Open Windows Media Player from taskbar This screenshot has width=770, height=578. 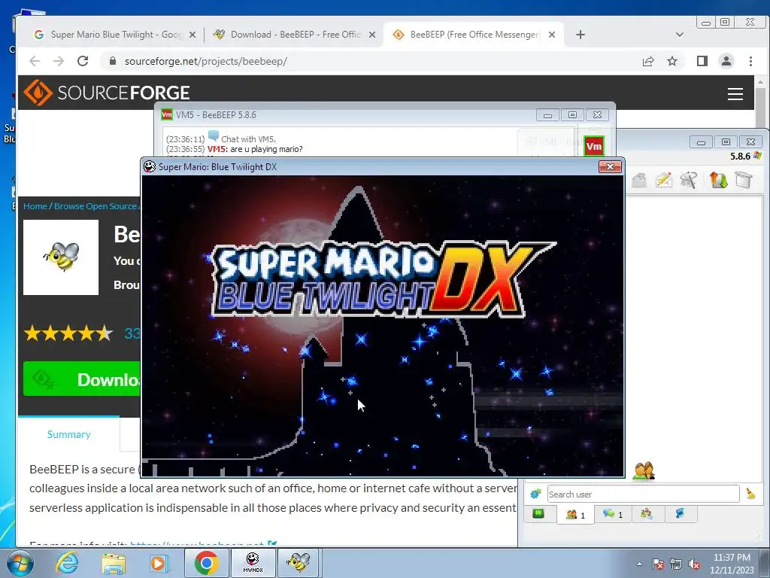(159, 563)
